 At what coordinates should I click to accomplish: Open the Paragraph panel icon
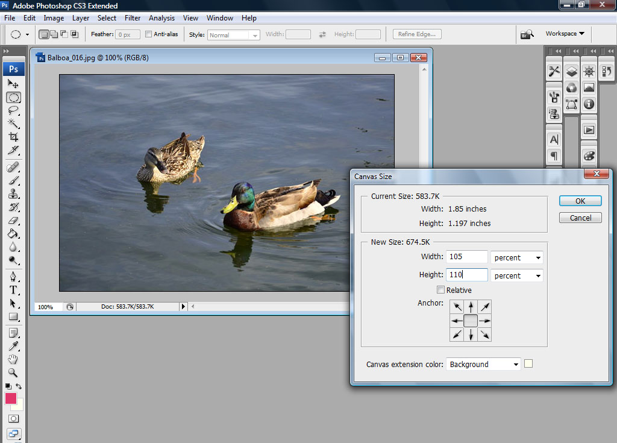pos(554,156)
